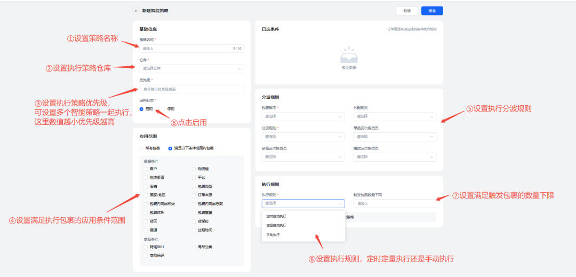Screen dimensions: 576x277
Task: Open the 分波规则 dropdown
Action: (303, 137)
